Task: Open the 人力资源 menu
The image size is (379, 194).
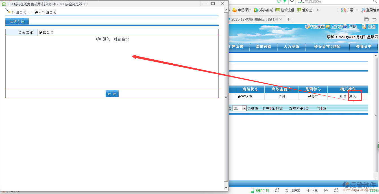Action: (x=291, y=47)
